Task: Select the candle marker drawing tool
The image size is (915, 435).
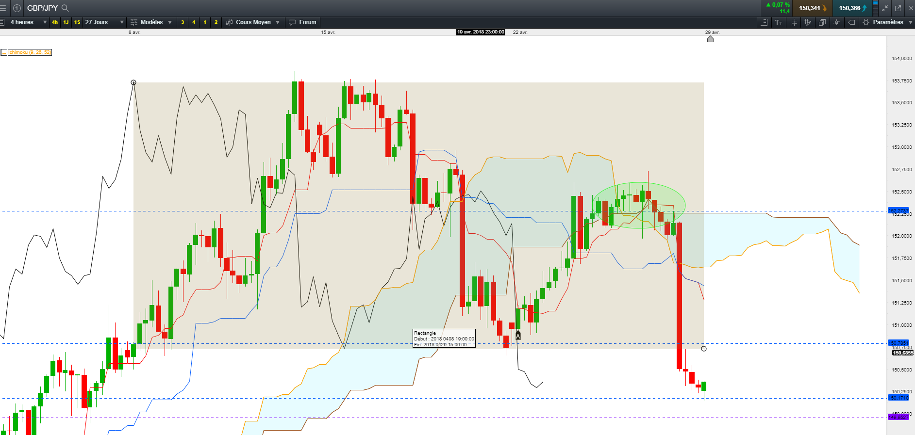Action: pos(837,22)
